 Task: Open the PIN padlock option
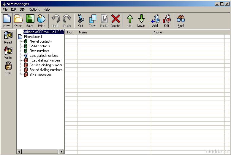[8, 68]
